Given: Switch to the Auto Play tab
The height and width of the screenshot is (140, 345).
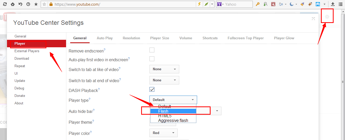Looking at the screenshot, I should (x=105, y=38).
